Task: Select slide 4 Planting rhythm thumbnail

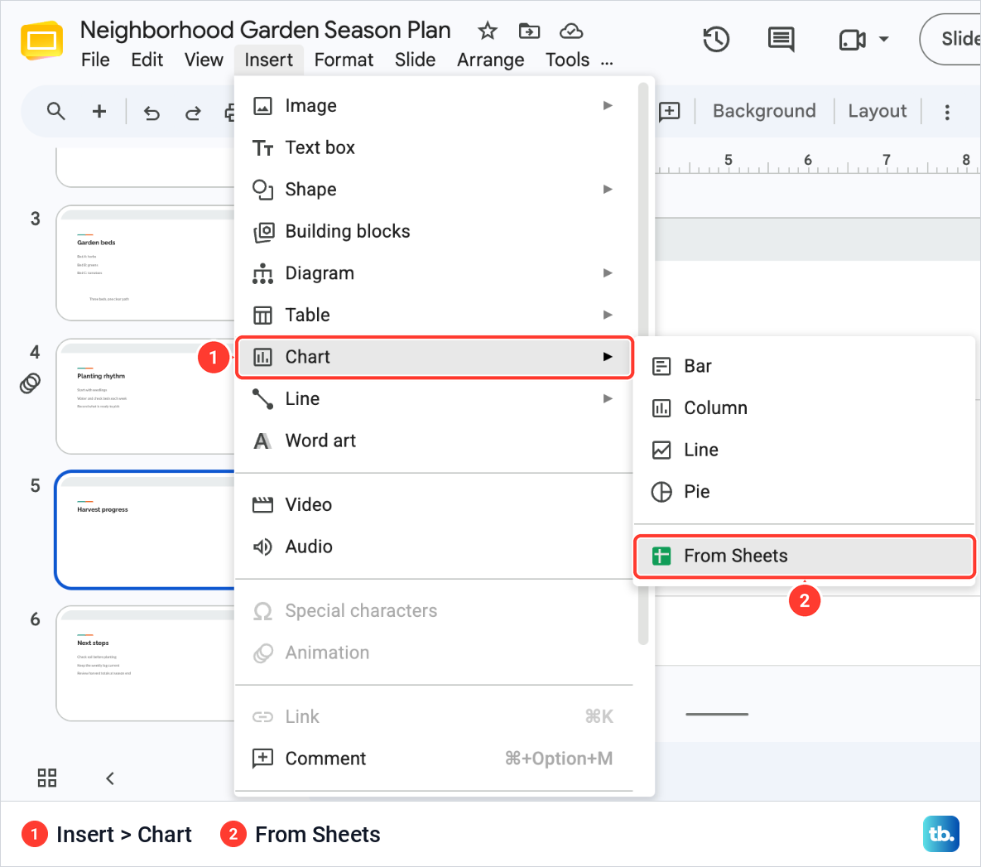Action: (x=145, y=397)
